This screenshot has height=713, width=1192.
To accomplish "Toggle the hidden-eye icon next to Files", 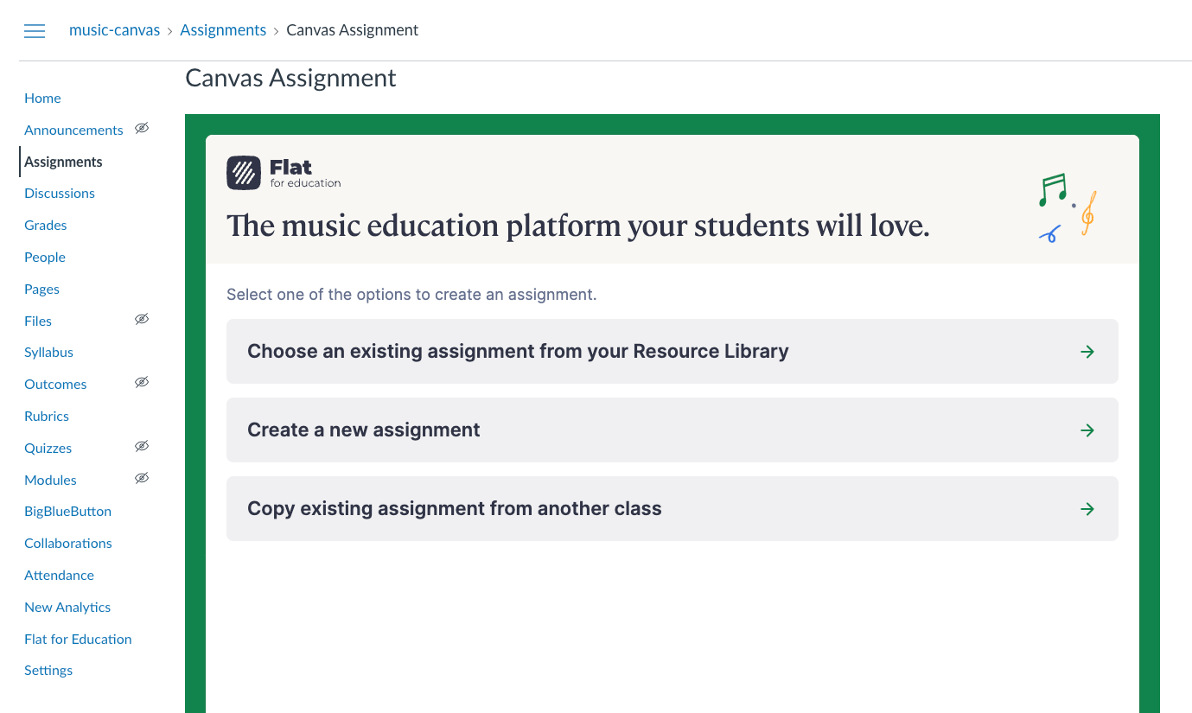I will point(142,319).
